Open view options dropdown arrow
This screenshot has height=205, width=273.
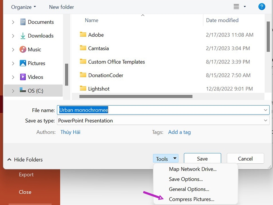click(245, 6)
